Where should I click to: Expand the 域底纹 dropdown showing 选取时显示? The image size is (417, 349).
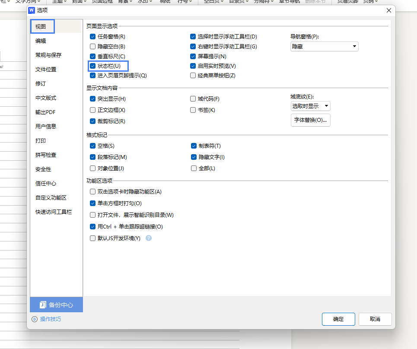(x=311, y=106)
